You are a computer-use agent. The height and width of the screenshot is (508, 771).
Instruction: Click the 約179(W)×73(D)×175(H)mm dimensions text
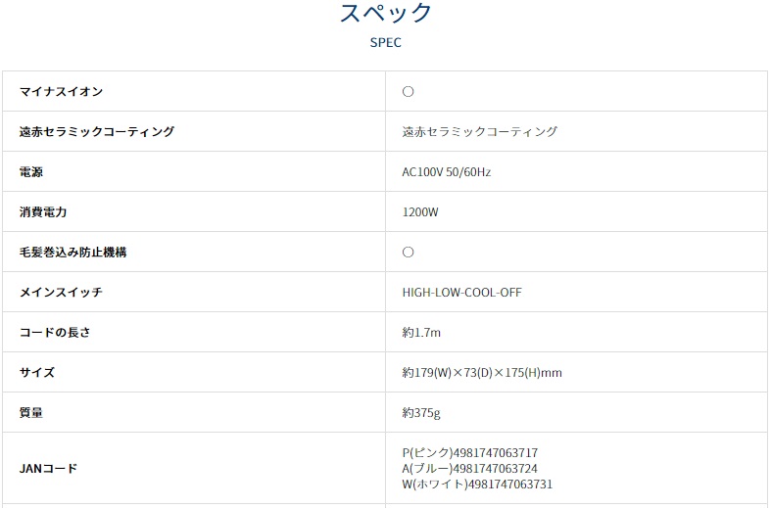pyautogui.click(x=481, y=372)
